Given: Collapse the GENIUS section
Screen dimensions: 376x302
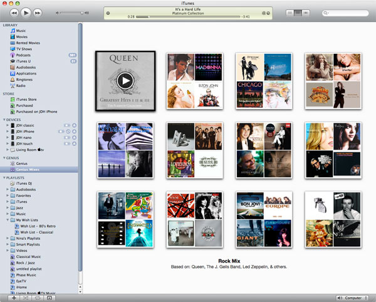Looking at the screenshot, I should 4,158.
